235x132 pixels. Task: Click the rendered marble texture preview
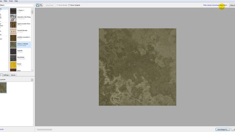pyautogui.click(x=137, y=67)
